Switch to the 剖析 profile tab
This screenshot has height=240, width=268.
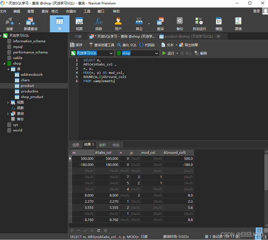point(103,145)
